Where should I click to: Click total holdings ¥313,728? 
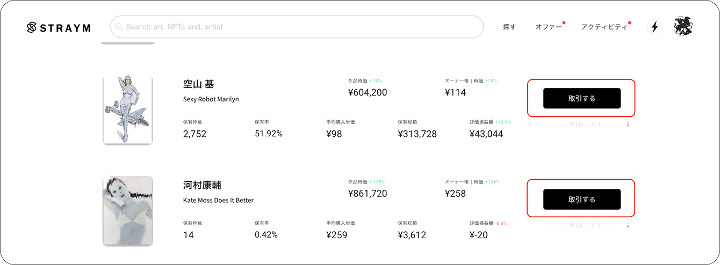pyautogui.click(x=417, y=134)
